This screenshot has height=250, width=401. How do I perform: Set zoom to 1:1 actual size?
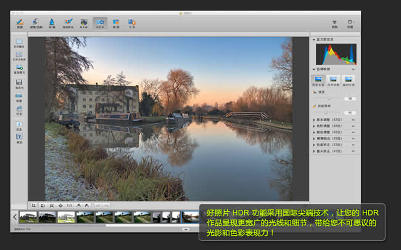[x=69, y=205]
